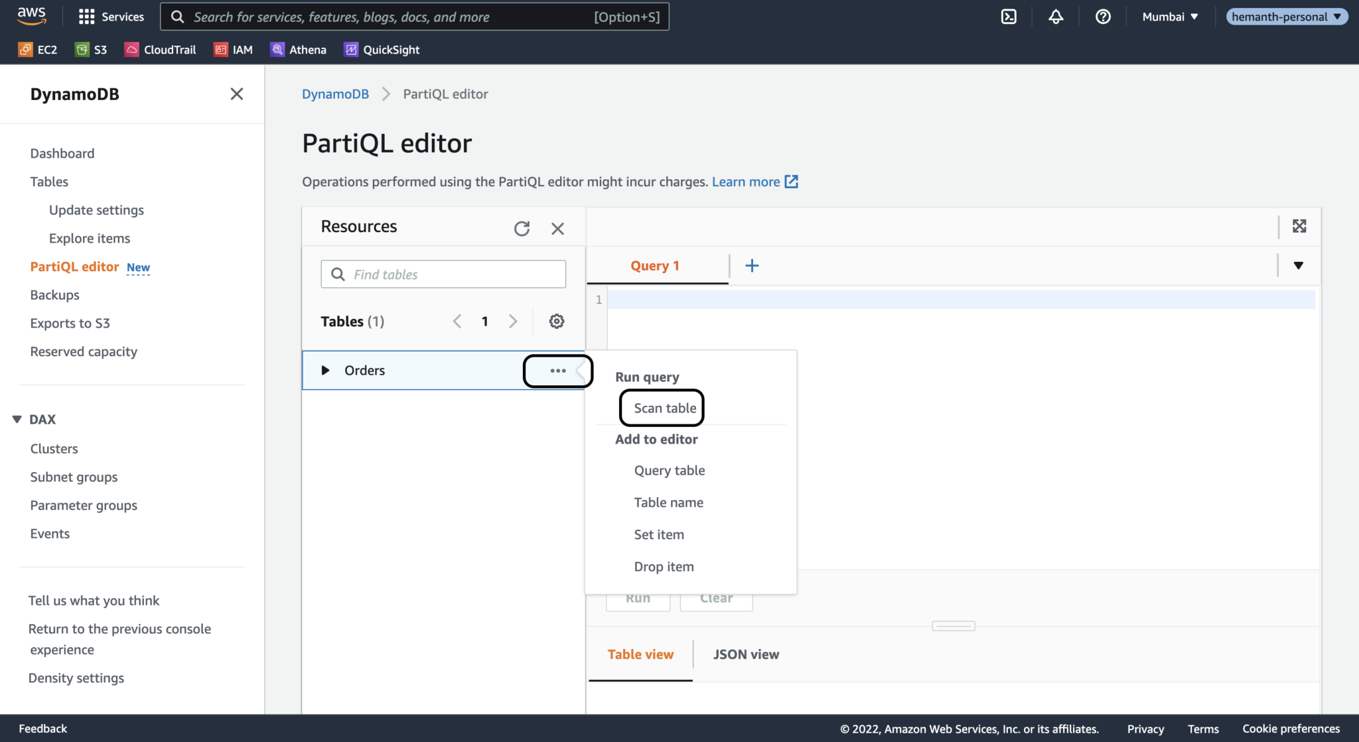The width and height of the screenshot is (1359, 742).
Task: Collapse the DAX sidebar section
Action: point(17,420)
